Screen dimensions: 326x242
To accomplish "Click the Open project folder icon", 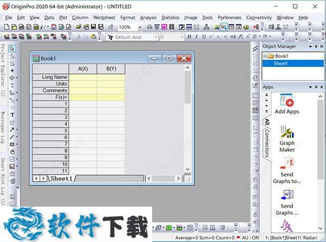I will (79, 27).
